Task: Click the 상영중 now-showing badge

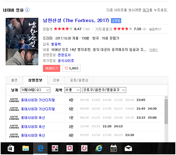Action: coord(116,21)
